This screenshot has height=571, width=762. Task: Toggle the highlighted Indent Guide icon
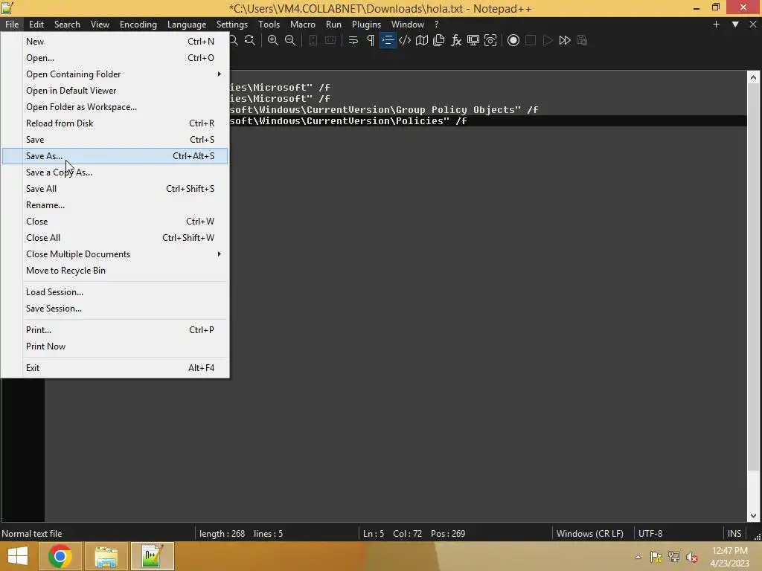pyautogui.click(x=388, y=40)
